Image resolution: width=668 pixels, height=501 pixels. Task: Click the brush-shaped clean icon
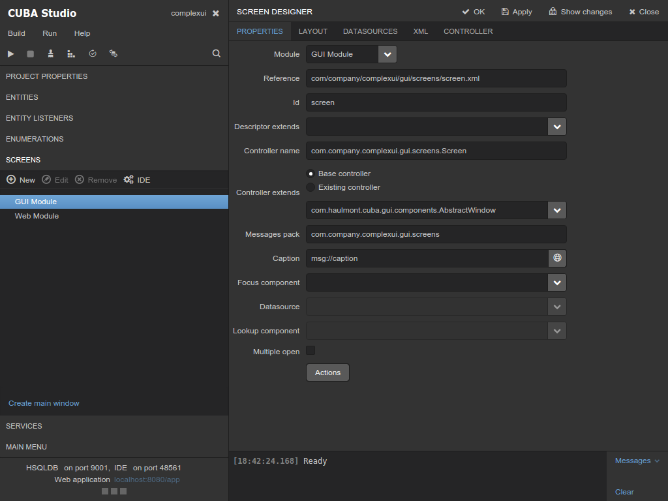click(51, 53)
